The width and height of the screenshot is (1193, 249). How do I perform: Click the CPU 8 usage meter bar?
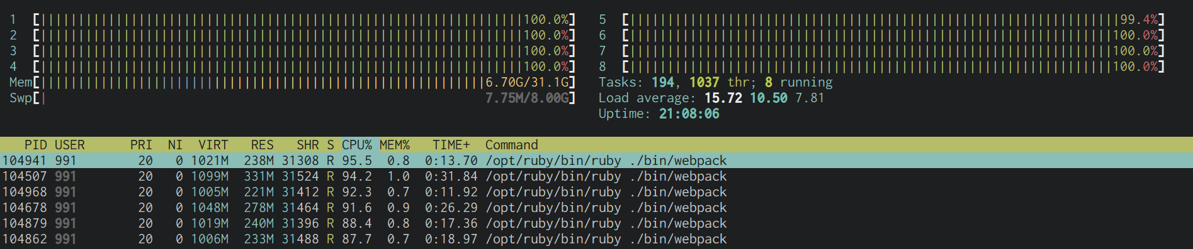coord(893,66)
